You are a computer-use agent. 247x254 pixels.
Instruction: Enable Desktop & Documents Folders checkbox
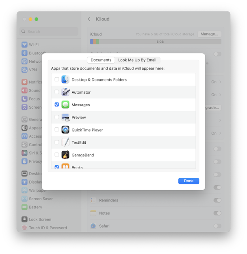[x=56, y=79]
